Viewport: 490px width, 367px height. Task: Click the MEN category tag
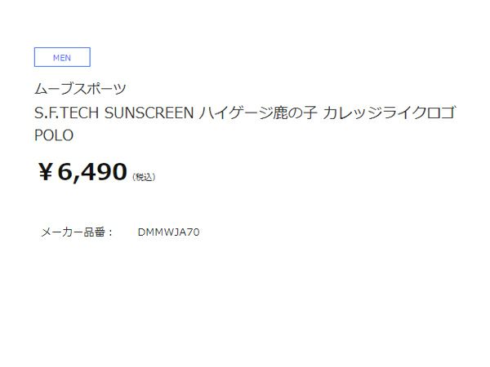62,58
